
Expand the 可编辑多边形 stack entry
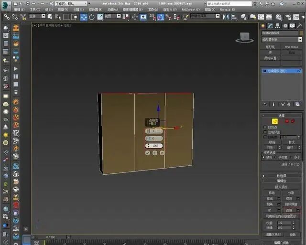264,71
